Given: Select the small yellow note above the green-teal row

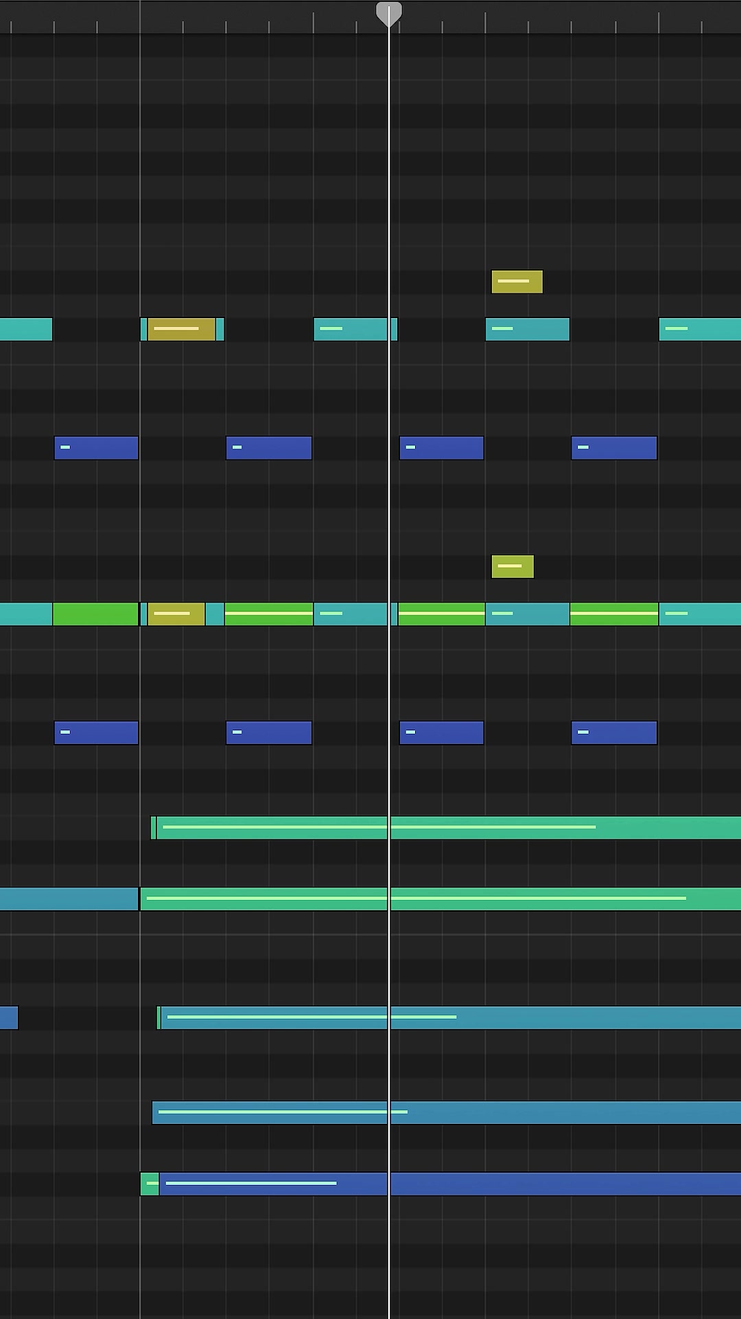Looking at the screenshot, I should [x=512, y=567].
